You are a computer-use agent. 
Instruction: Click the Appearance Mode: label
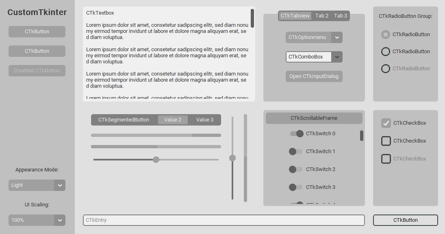point(37,170)
